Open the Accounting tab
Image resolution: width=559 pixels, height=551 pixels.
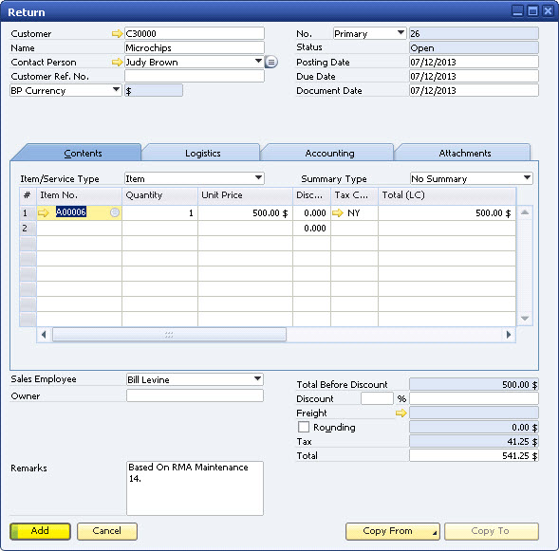click(x=329, y=153)
